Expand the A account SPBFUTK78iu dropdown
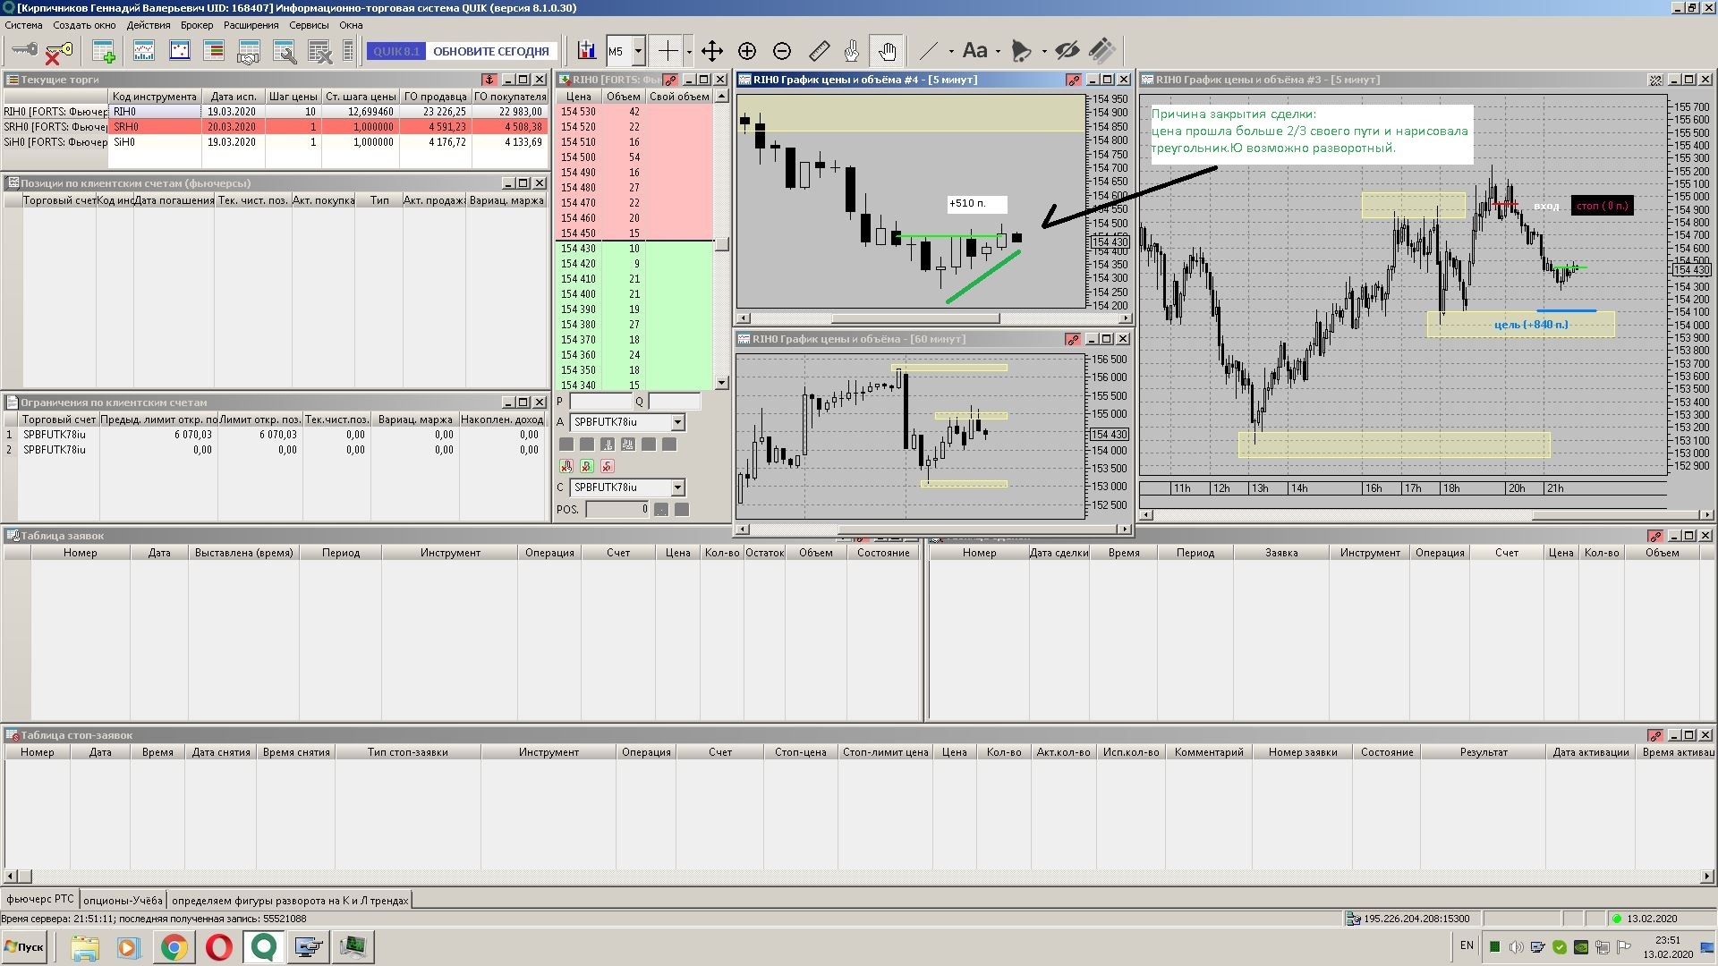The width and height of the screenshot is (1718, 966). coord(677,422)
